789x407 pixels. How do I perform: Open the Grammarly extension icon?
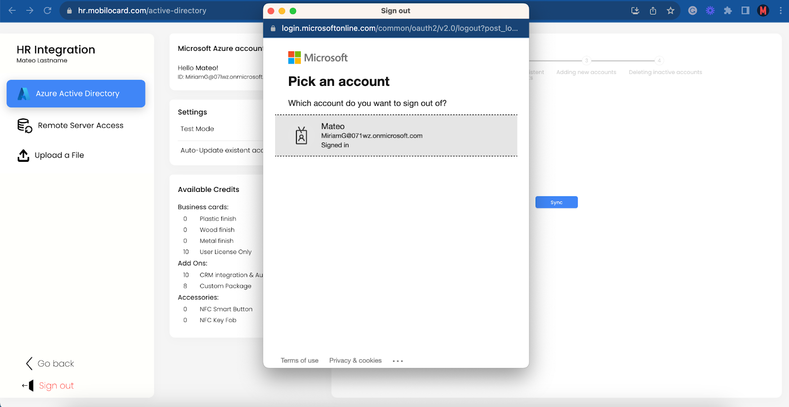click(692, 10)
